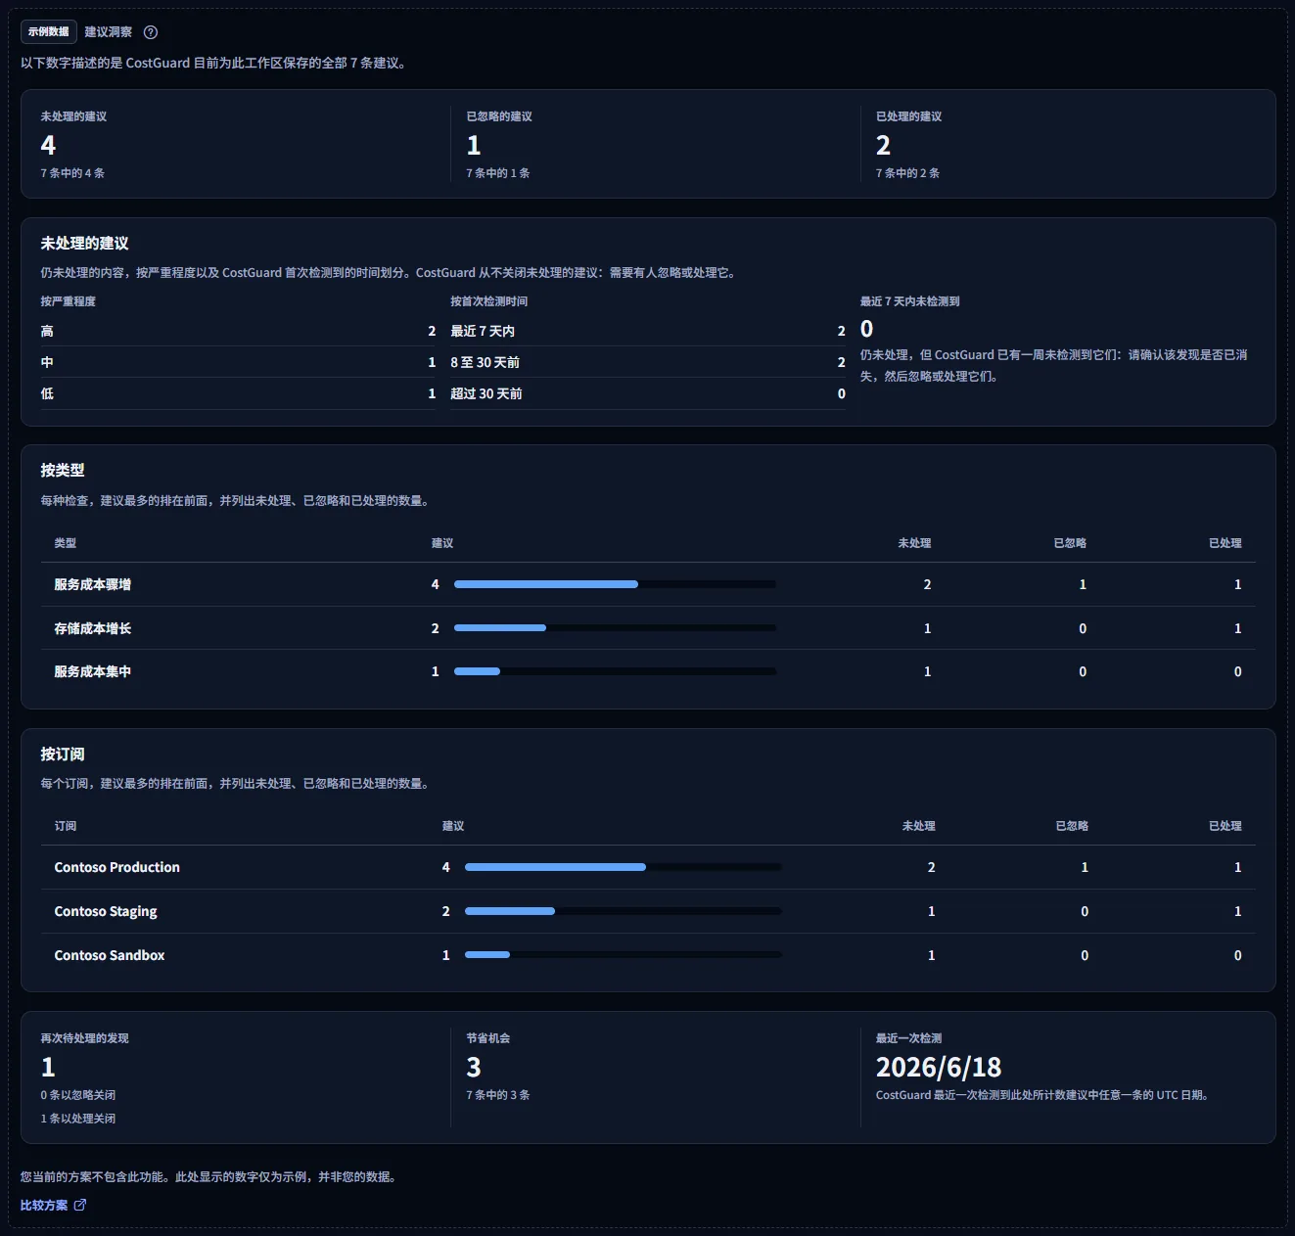The image size is (1295, 1236).
Task: Click the 存储成本增长 progress bar
Action: 615,628
